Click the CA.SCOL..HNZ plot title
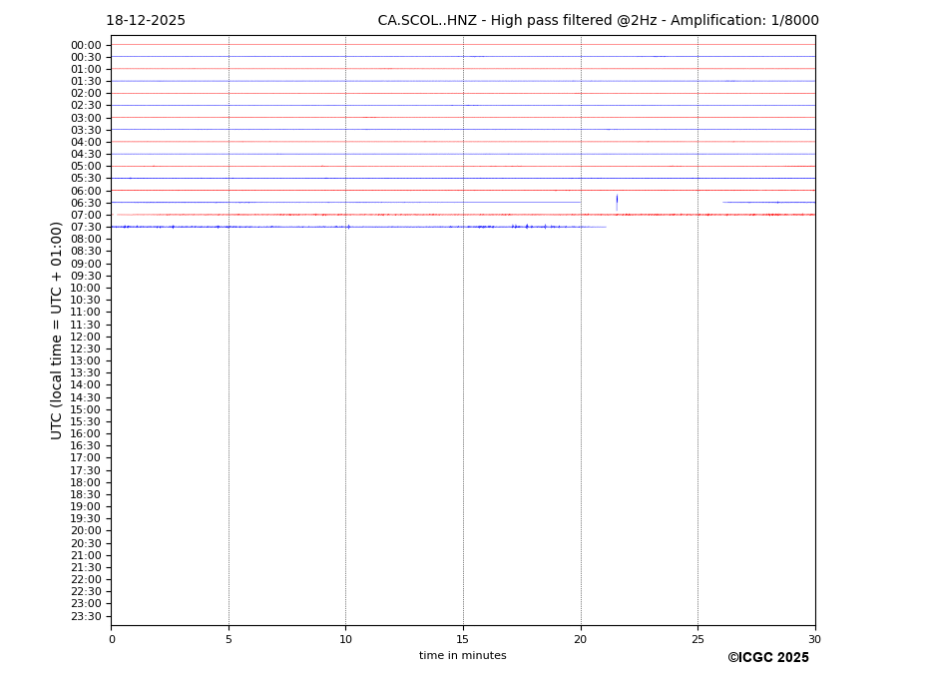 tap(598, 21)
